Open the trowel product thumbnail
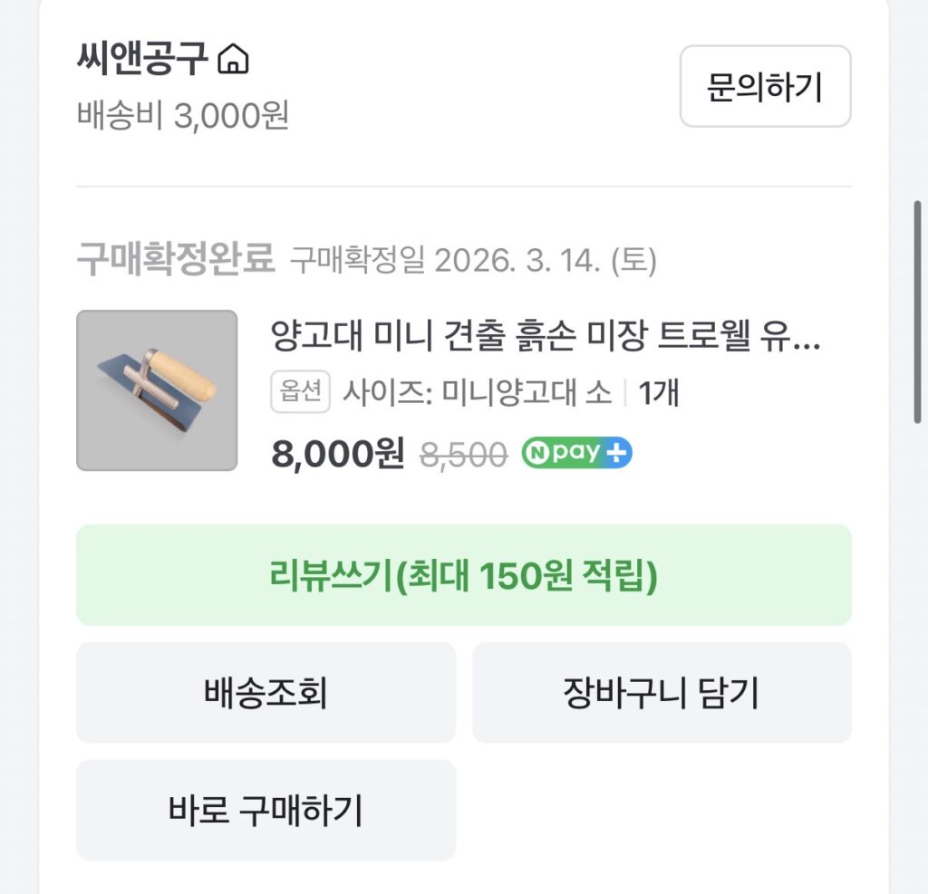 [157, 390]
